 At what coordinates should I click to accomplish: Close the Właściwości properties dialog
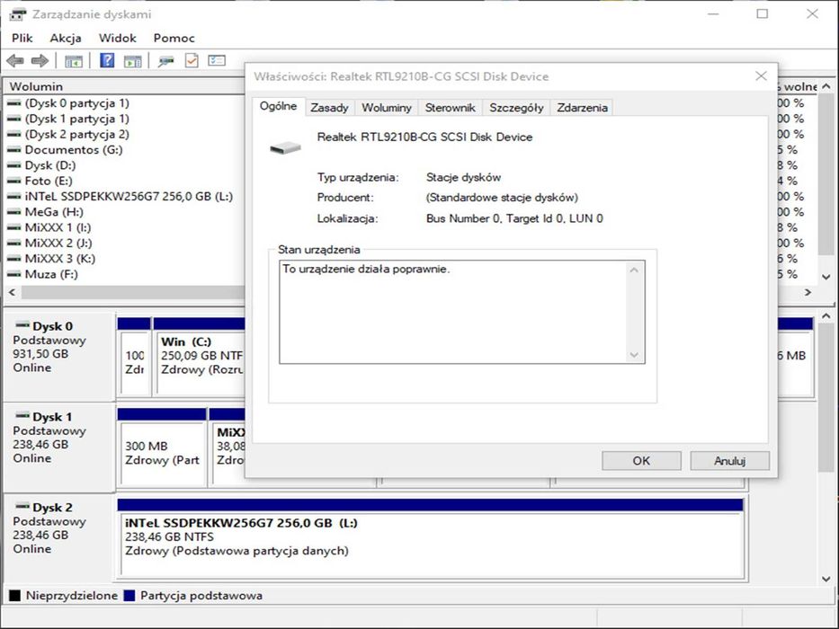pyautogui.click(x=761, y=76)
